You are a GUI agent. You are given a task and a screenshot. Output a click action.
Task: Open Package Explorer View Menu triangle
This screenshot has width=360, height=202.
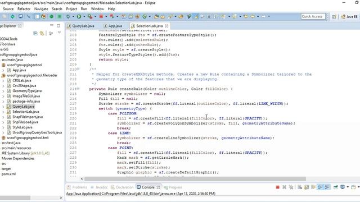pos(59,33)
